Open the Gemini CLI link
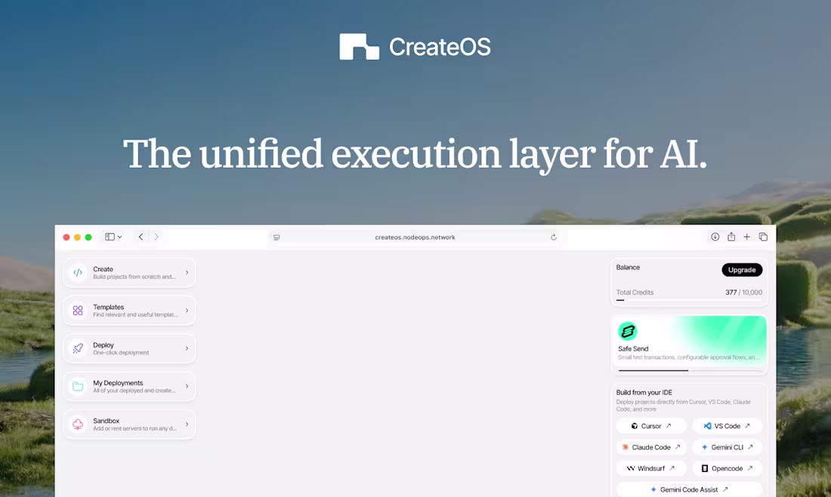This screenshot has width=831, height=497. [x=727, y=447]
